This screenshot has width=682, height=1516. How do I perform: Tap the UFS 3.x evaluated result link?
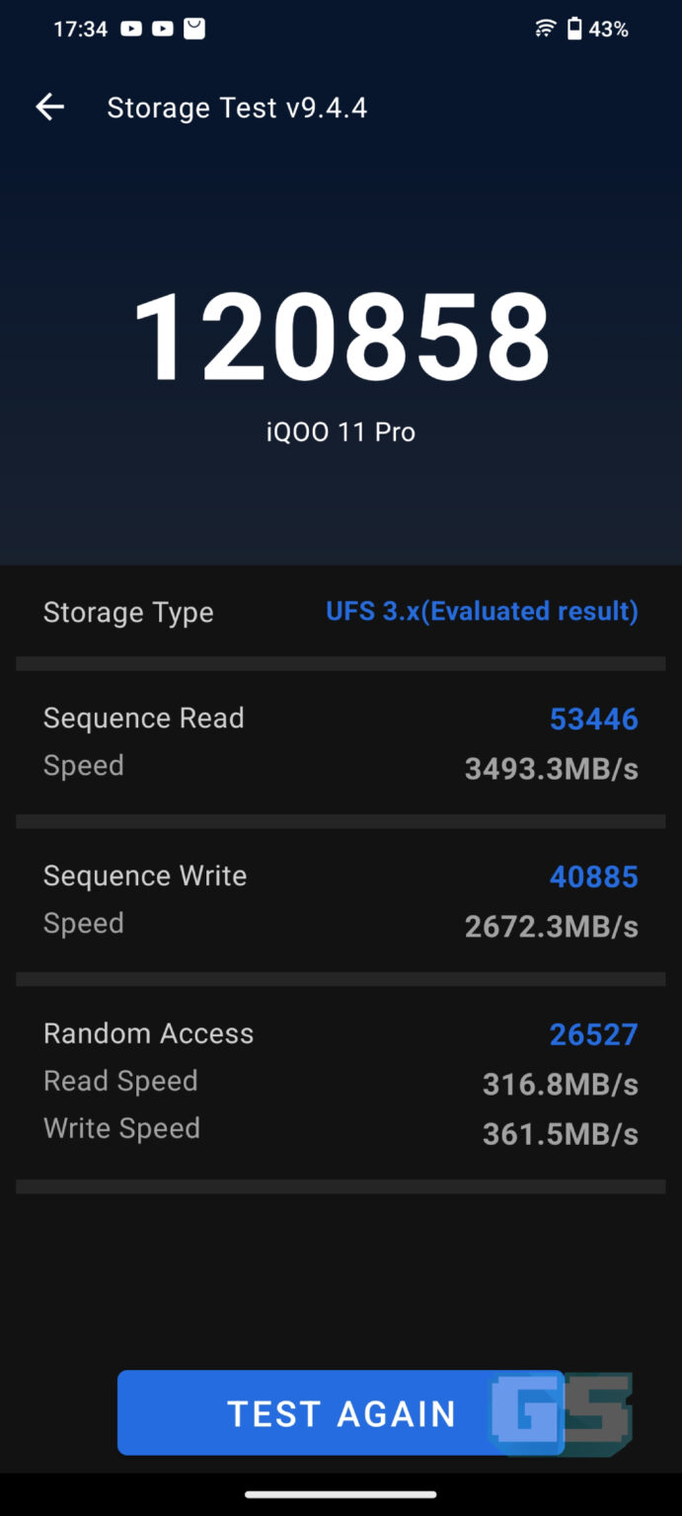point(482,611)
